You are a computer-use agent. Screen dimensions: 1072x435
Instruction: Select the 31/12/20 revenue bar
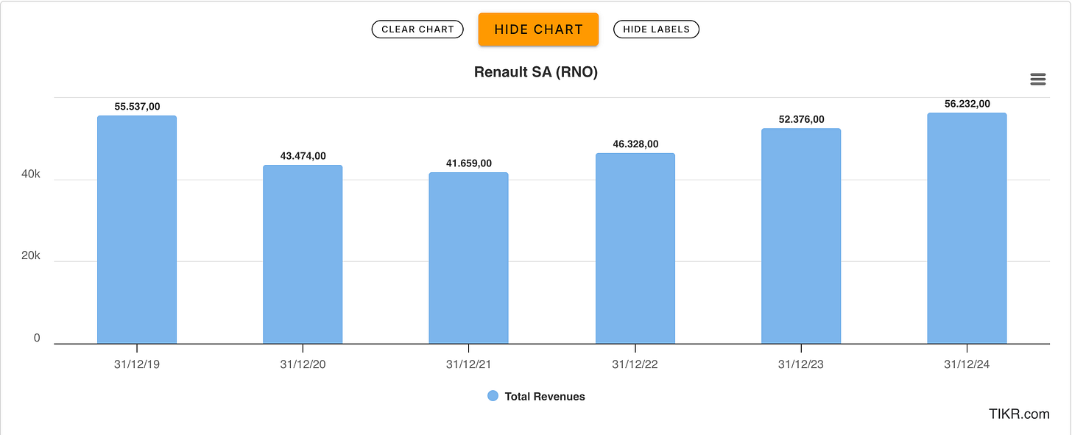tap(303, 255)
